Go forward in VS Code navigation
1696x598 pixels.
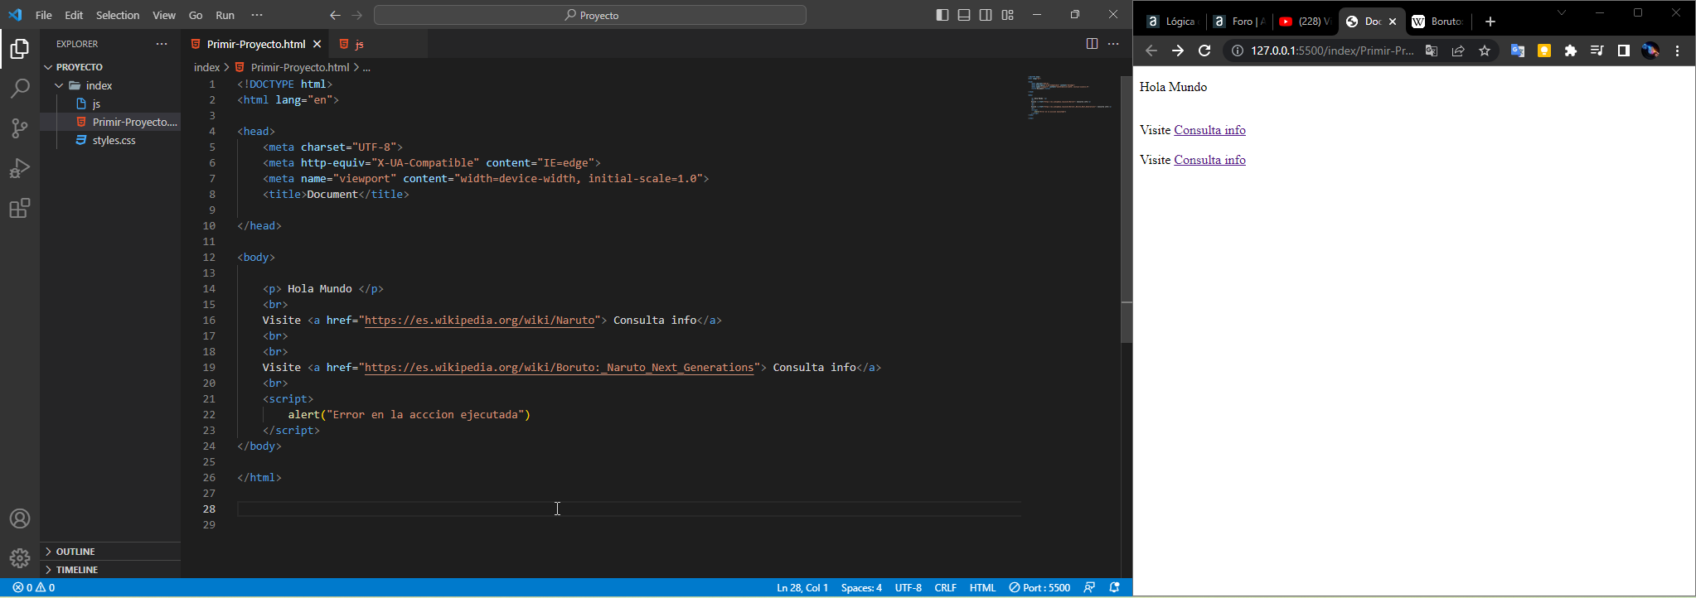pos(357,15)
